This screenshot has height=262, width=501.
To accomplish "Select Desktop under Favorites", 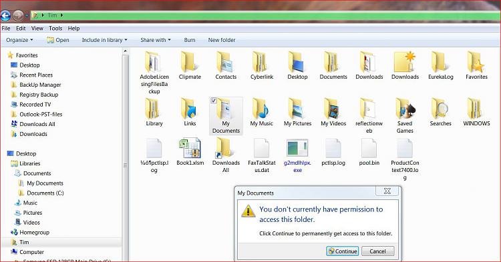I will pos(25,65).
